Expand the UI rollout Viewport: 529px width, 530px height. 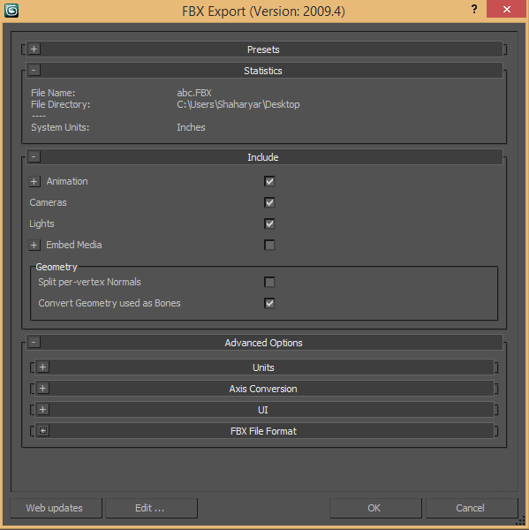pyautogui.click(x=43, y=410)
